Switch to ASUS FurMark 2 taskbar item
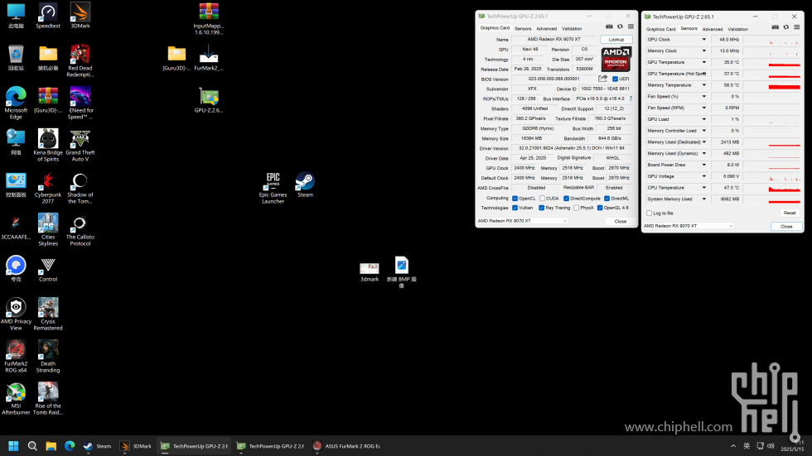 point(346,446)
